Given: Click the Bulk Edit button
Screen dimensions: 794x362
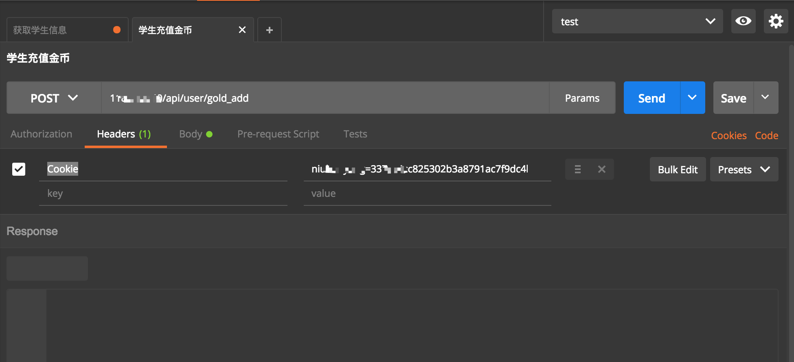Looking at the screenshot, I should [678, 170].
